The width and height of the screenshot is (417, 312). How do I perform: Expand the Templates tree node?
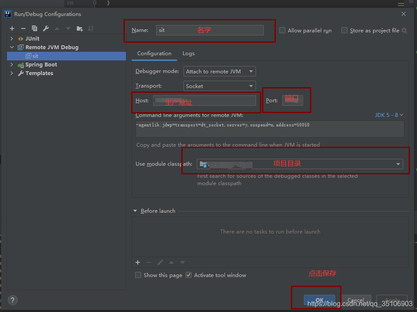point(12,73)
